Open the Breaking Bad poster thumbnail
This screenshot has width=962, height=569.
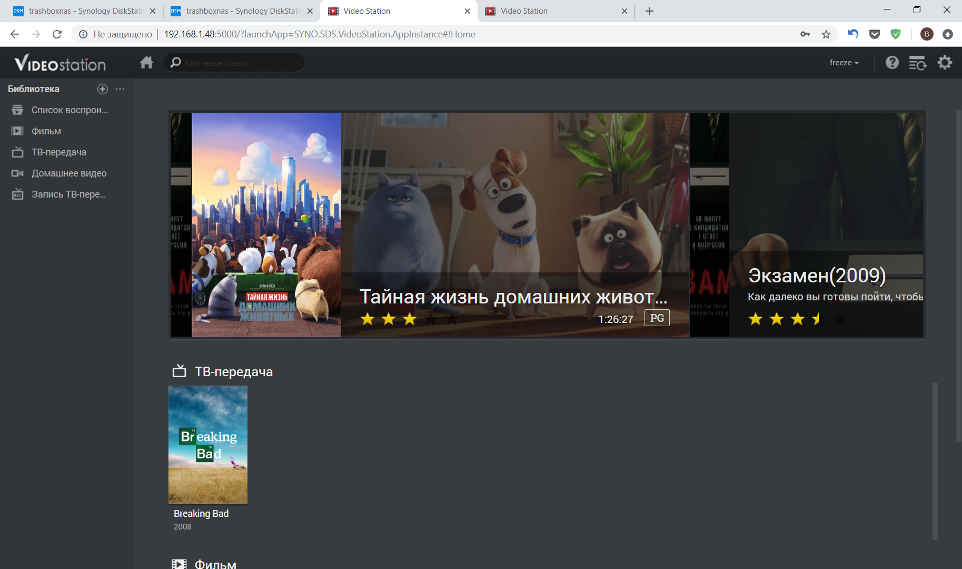coord(208,445)
